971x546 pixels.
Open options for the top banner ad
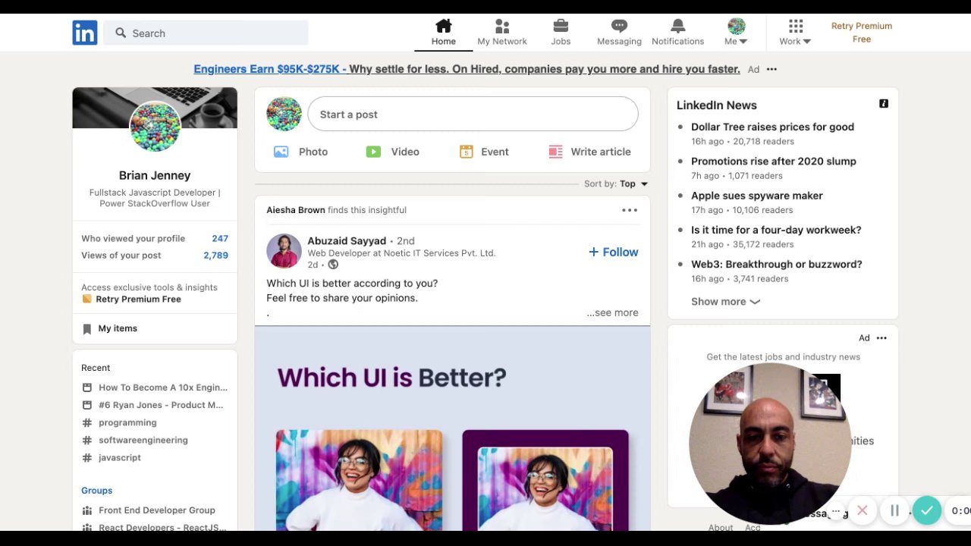point(771,69)
